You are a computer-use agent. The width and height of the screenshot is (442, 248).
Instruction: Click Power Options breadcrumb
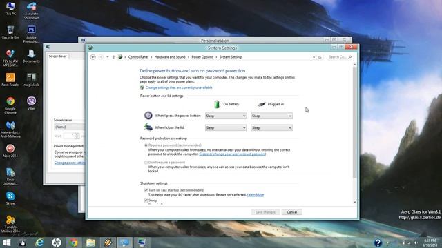[202, 57]
